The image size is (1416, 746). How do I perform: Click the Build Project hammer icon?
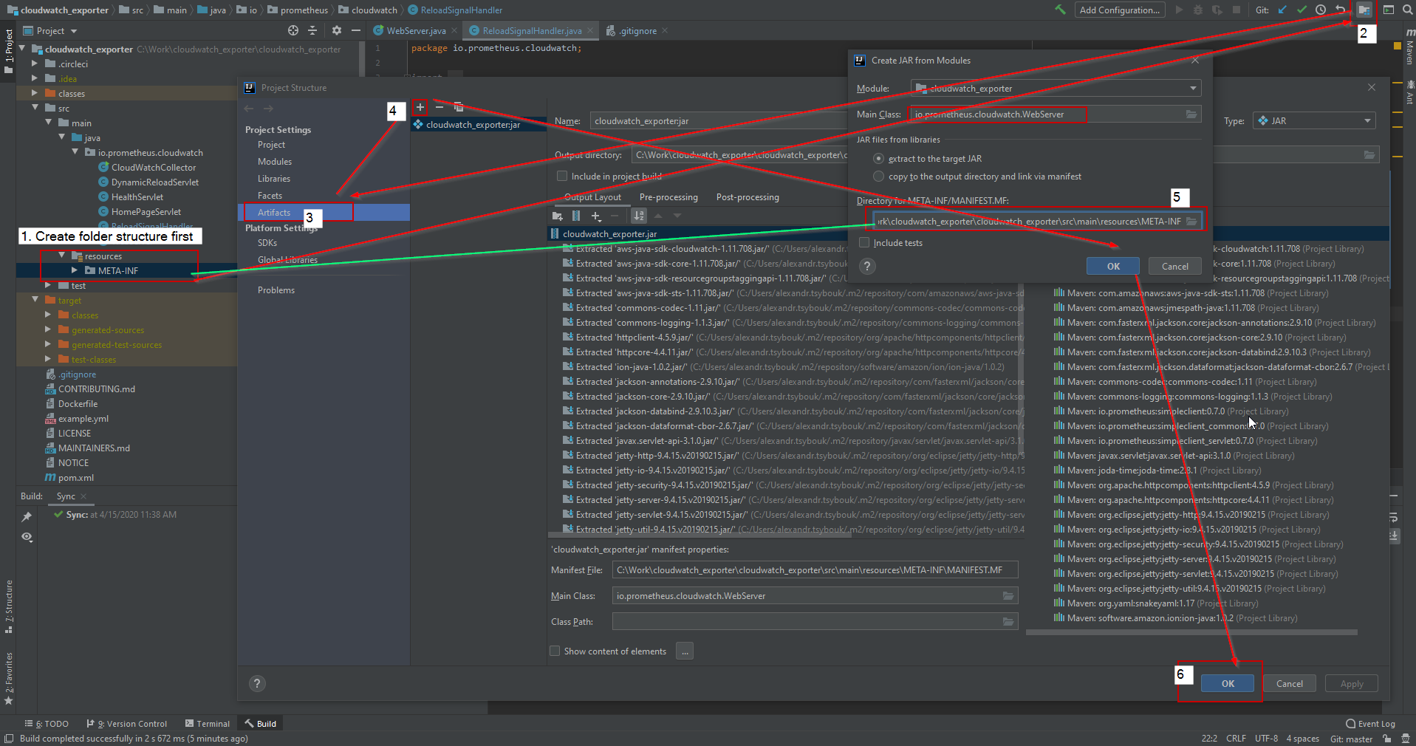pyautogui.click(x=1060, y=10)
